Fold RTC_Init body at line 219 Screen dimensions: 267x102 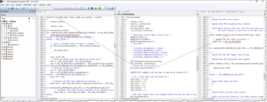[45, 20]
